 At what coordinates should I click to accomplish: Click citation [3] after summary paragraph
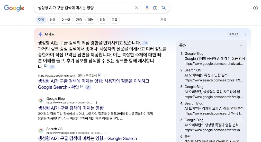(46, 66)
